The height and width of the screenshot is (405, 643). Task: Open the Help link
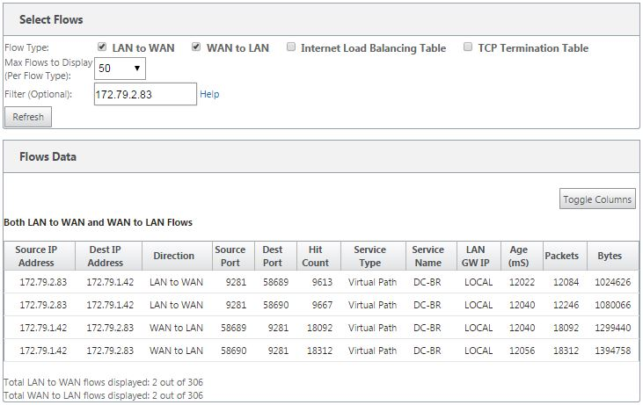pyautogui.click(x=209, y=94)
